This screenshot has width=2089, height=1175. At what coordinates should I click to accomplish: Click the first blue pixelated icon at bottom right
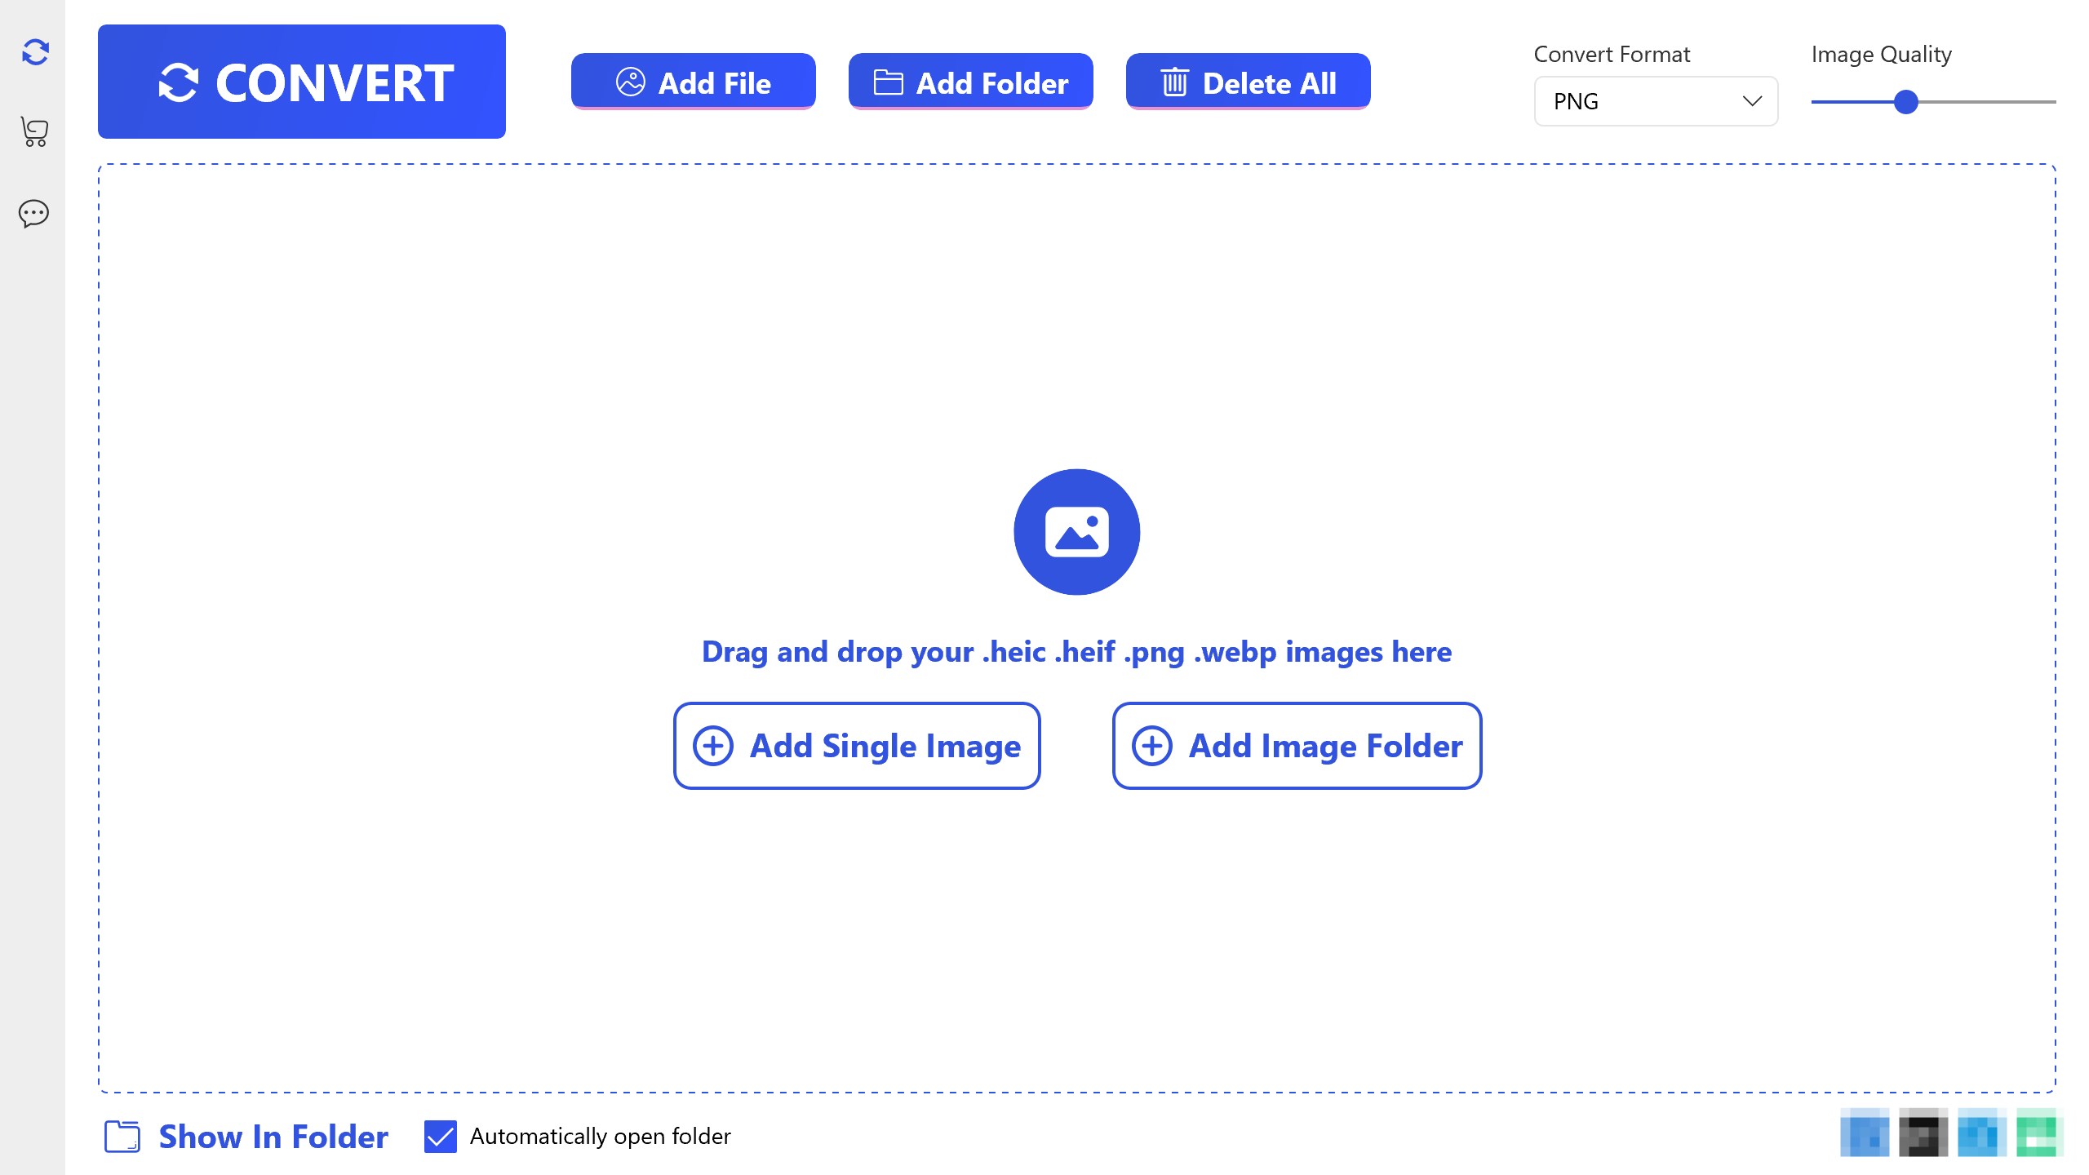pos(1865,1133)
